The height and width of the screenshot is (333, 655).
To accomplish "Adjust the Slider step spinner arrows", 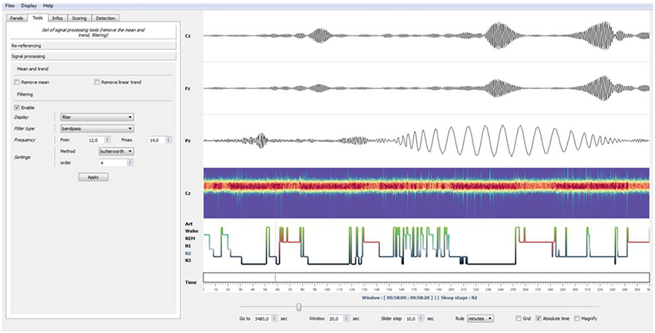I will (422, 319).
